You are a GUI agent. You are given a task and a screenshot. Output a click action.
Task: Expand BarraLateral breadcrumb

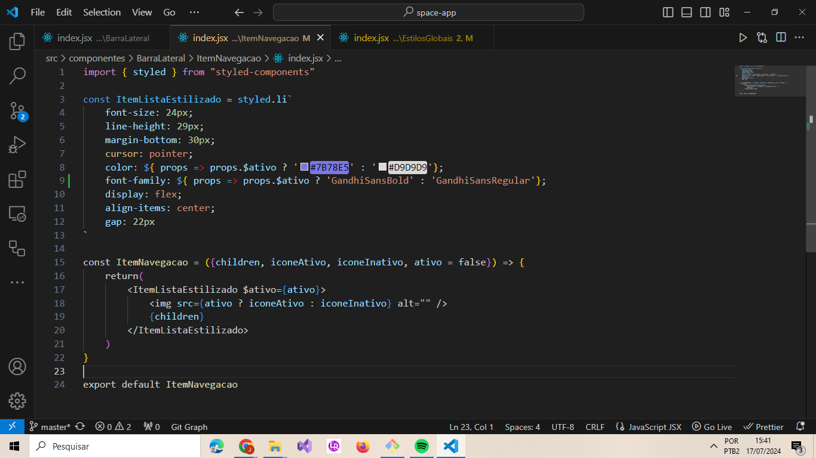click(x=161, y=58)
